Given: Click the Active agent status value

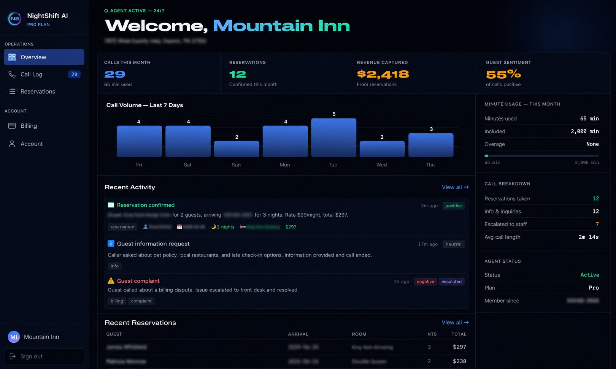Looking at the screenshot, I should 589,275.
